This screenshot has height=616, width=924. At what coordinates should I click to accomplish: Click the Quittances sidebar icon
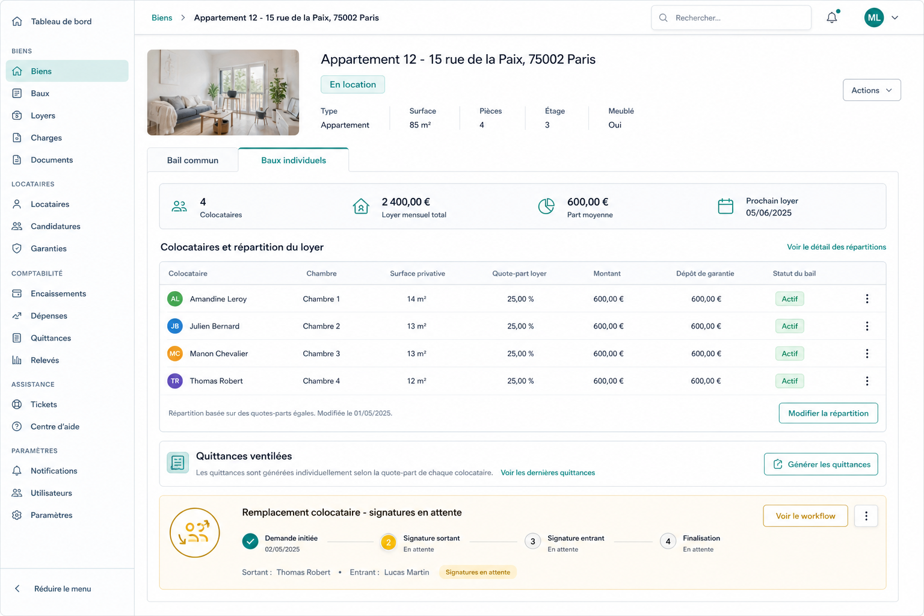17,338
